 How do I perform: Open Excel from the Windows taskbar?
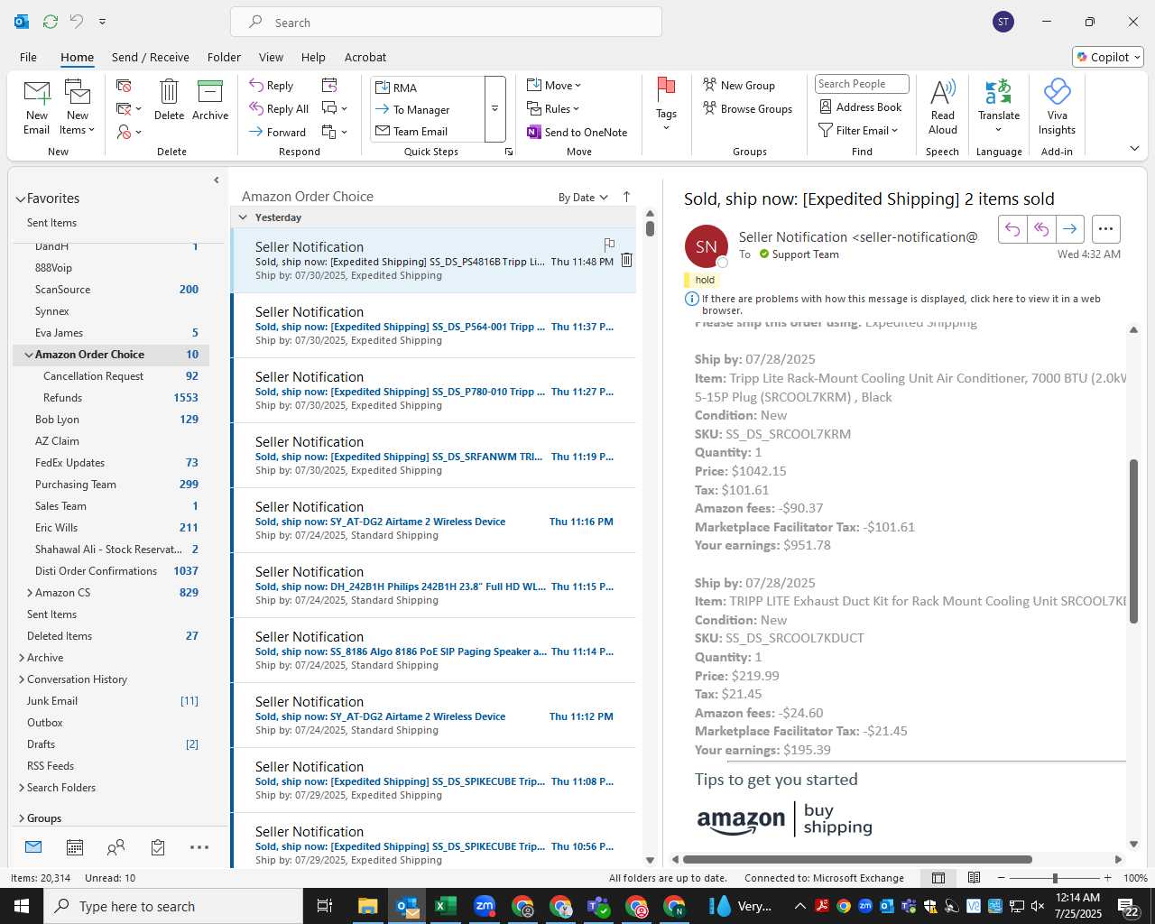(445, 906)
